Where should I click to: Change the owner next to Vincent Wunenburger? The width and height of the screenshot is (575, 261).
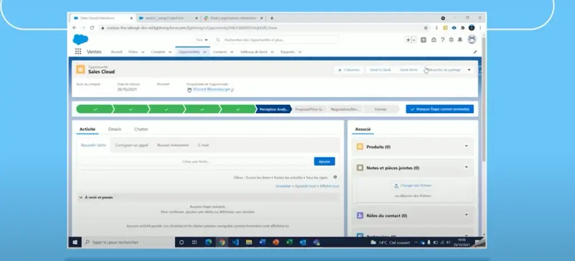(x=232, y=90)
